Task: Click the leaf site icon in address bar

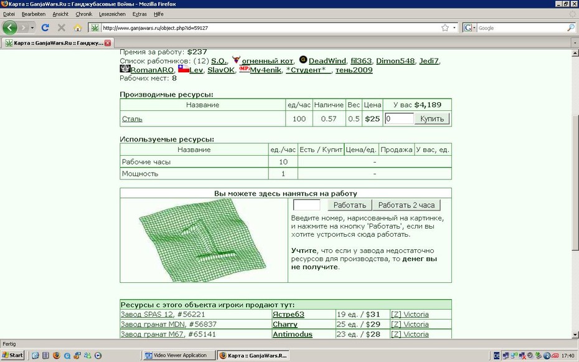Action: [x=95, y=27]
